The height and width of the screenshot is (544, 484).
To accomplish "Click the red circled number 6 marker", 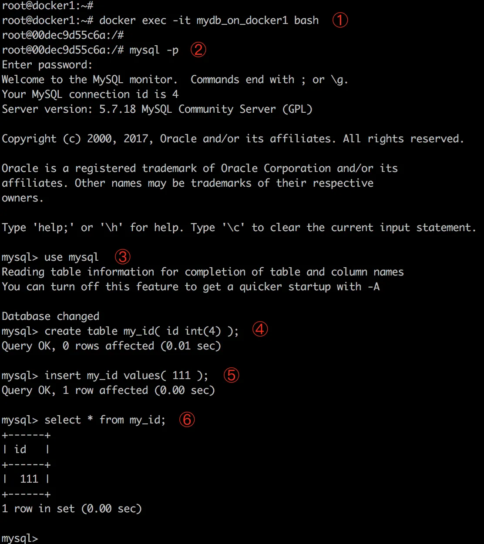I will [x=187, y=420].
